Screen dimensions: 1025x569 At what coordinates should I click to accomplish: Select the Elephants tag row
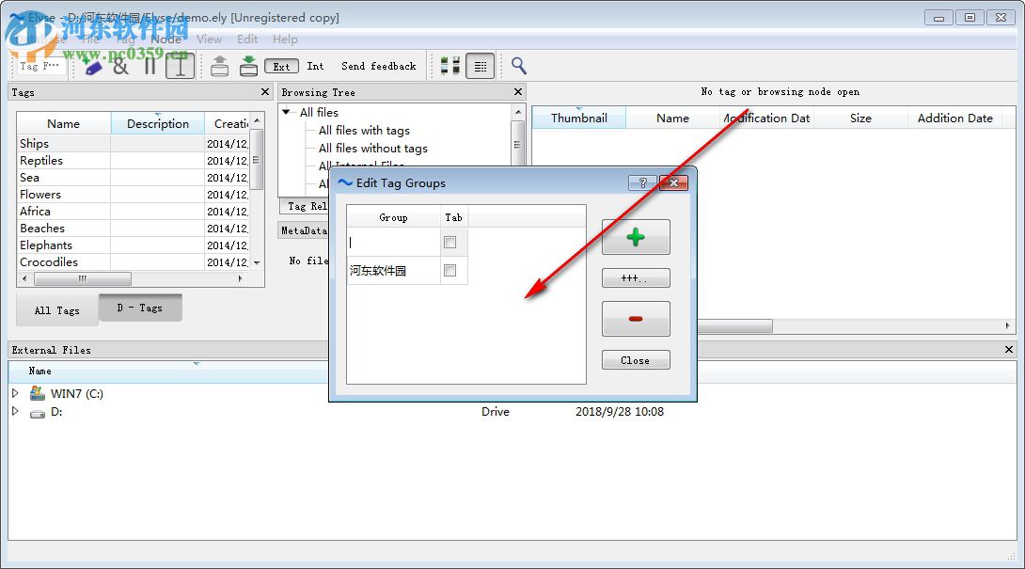[x=134, y=245]
